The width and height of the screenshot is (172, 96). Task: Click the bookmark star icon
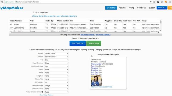(x=154, y=2)
